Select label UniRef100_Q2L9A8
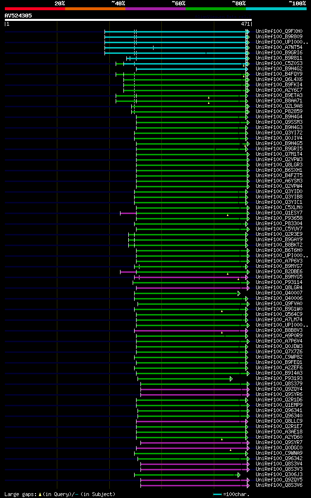Image resolution: width=311 pixels, height=498 pixels. pos(279,106)
